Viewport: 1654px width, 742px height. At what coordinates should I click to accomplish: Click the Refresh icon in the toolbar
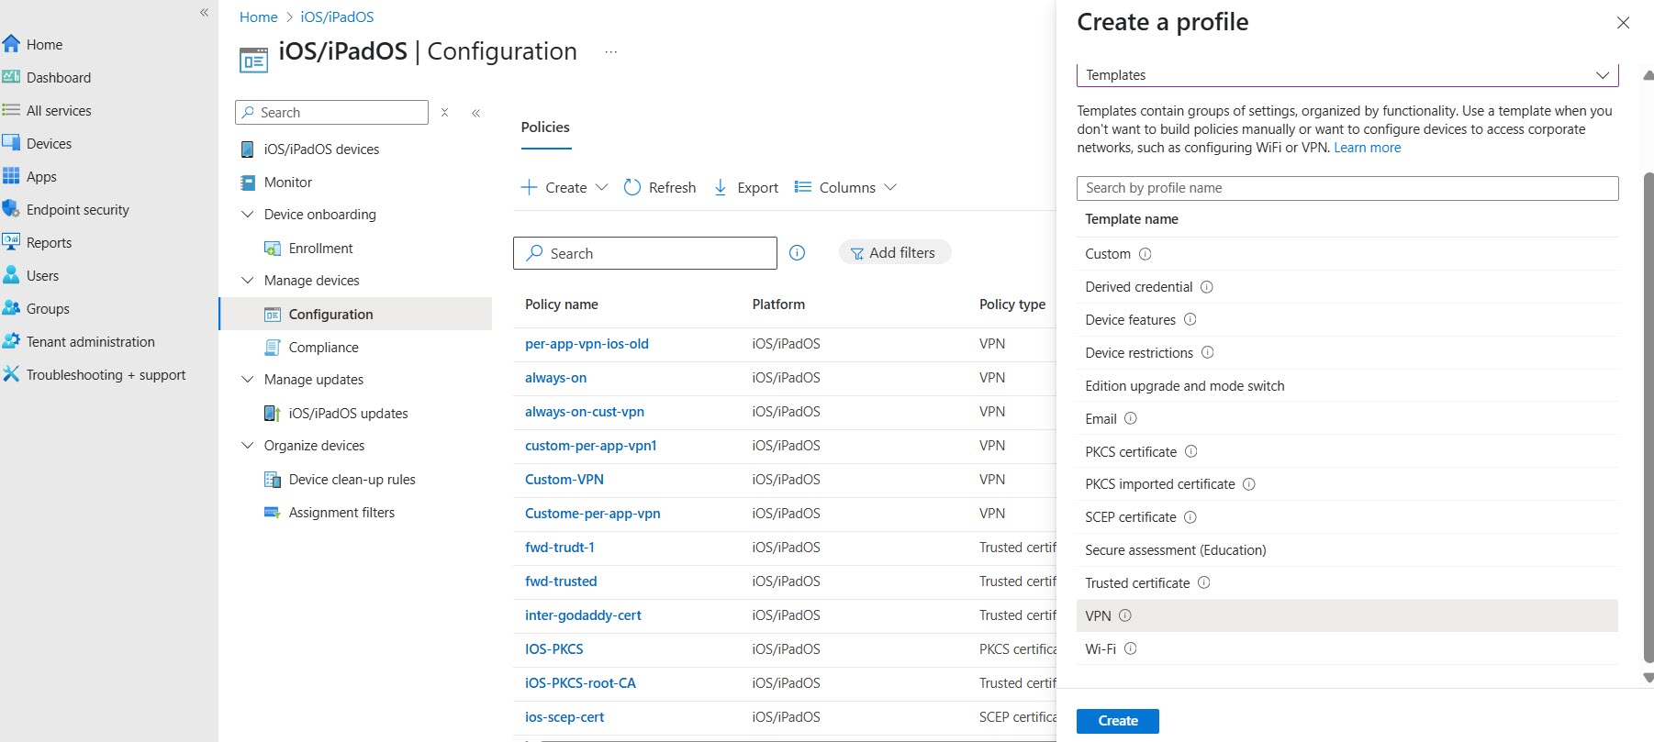coord(632,187)
